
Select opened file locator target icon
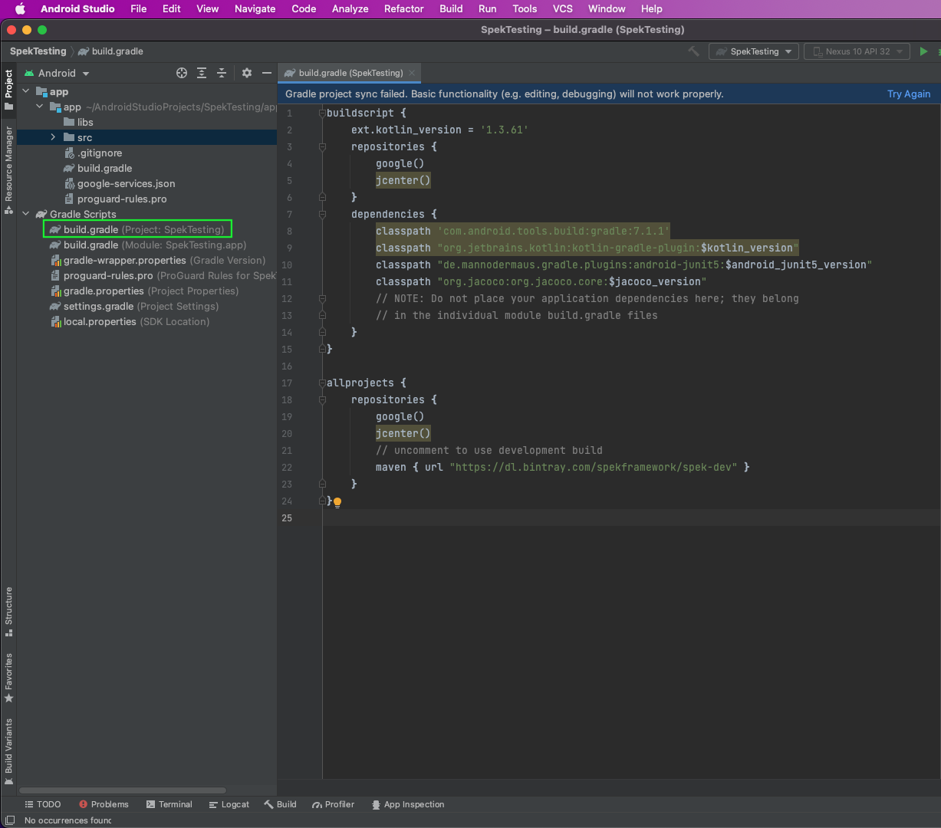pyautogui.click(x=182, y=73)
